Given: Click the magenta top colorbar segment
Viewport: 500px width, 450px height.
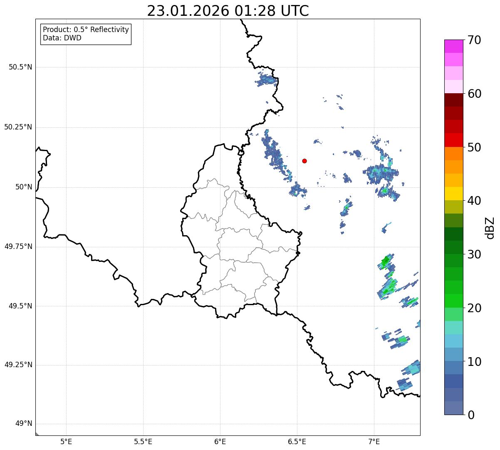Looking at the screenshot, I should [x=453, y=46].
